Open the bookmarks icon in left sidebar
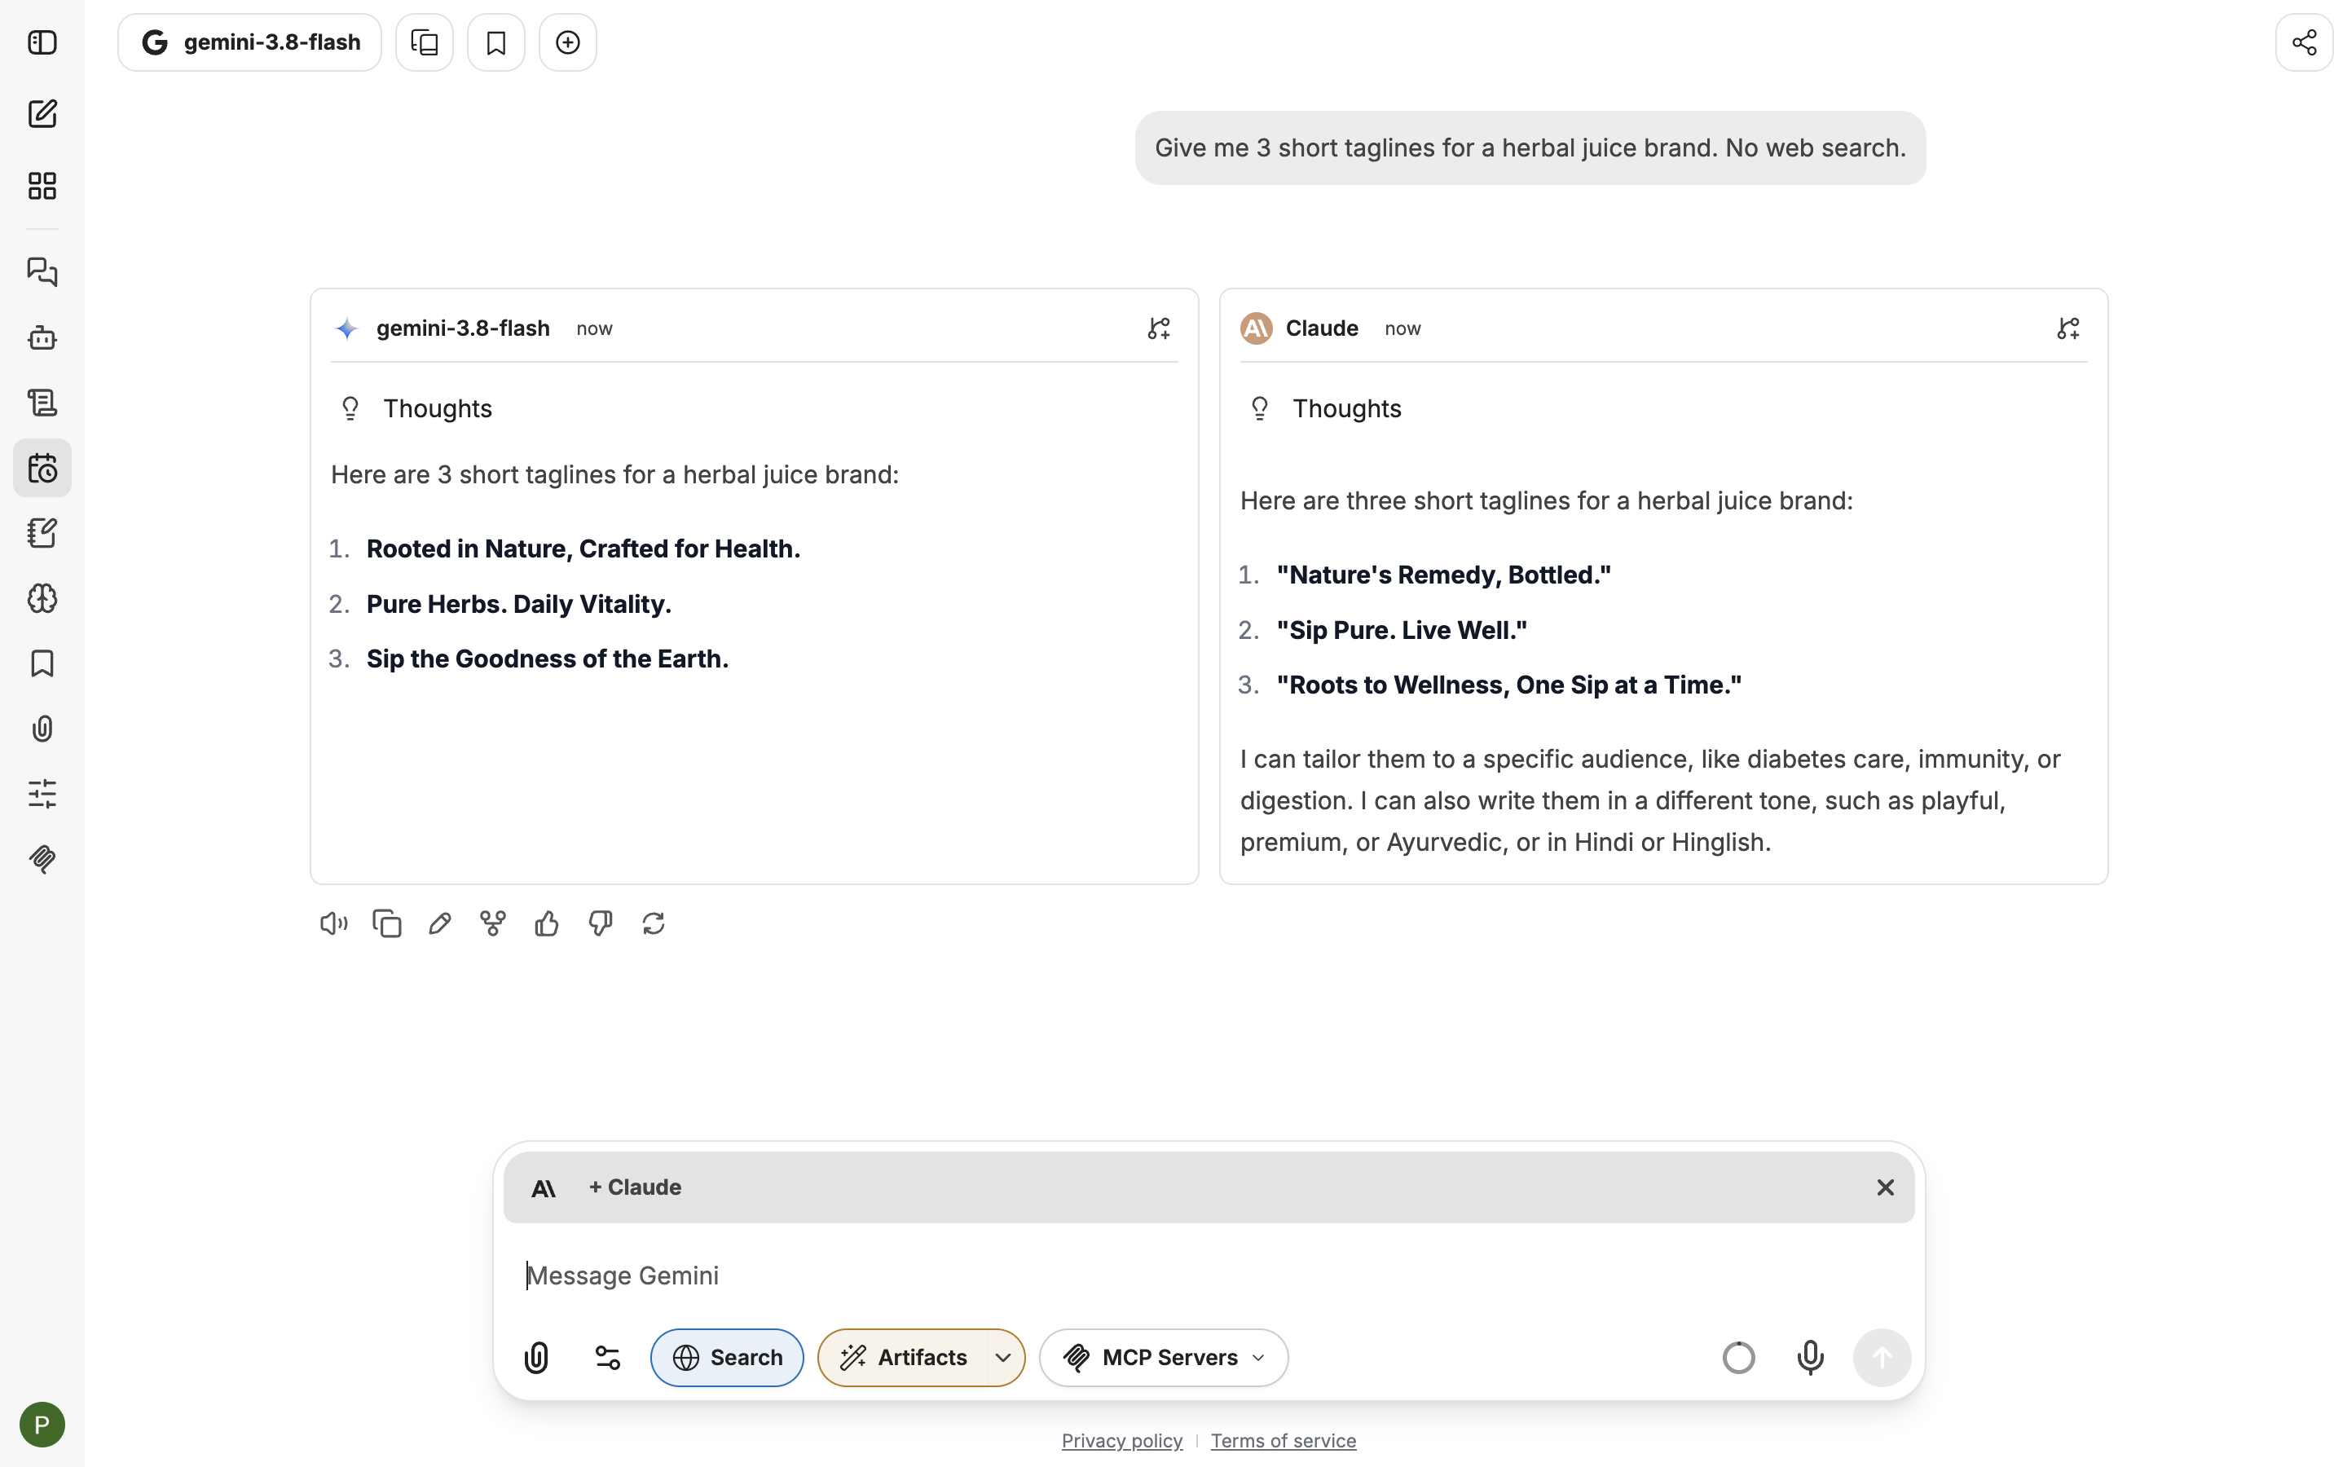This screenshot has width=2347, height=1467. tap(42, 663)
